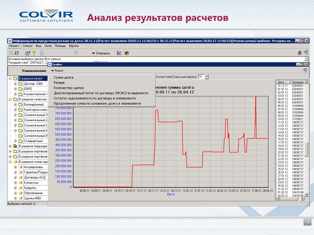Open the Окна menu
The image size is (314, 235).
(x=48, y=46)
